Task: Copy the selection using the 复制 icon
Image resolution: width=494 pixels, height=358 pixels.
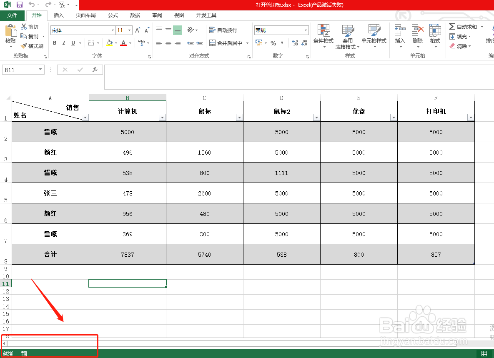Action: click(x=24, y=36)
